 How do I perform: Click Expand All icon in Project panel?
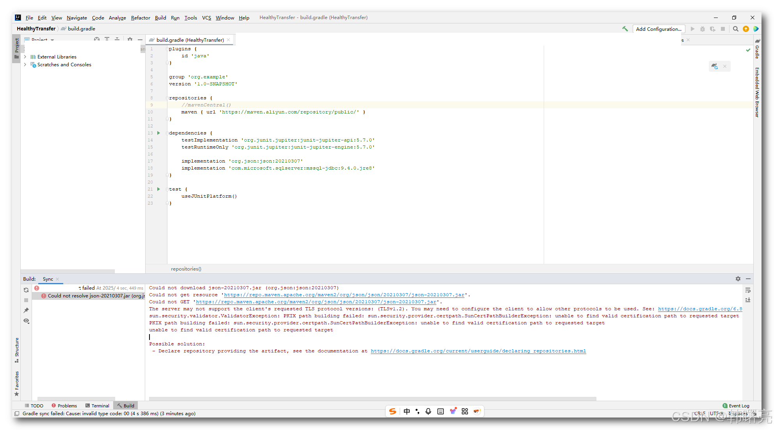[x=107, y=39]
